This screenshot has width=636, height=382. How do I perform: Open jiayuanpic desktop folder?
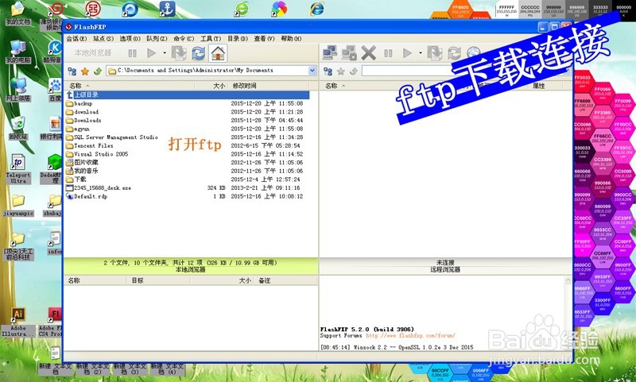(x=17, y=205)
